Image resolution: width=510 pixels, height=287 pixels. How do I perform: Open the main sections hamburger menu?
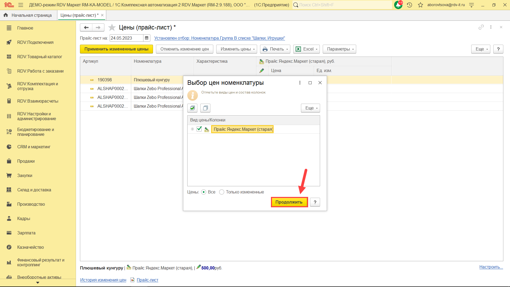pos(21,5)
